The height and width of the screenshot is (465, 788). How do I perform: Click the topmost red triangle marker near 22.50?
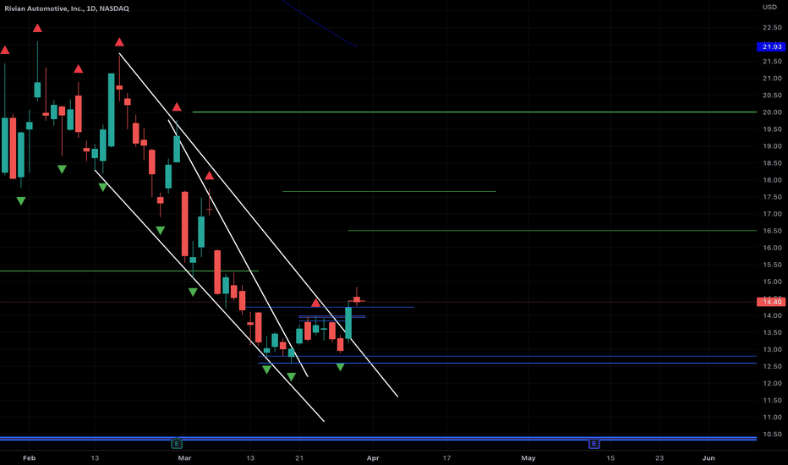[37, 28]
